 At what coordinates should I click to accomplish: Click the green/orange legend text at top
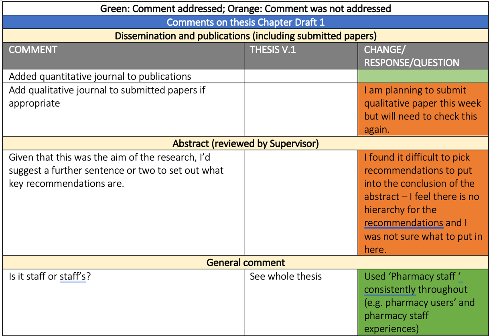click(245, 8)
